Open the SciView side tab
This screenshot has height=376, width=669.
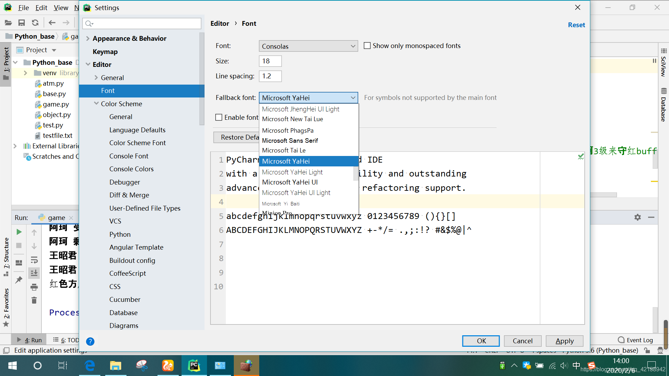(663, 63)
